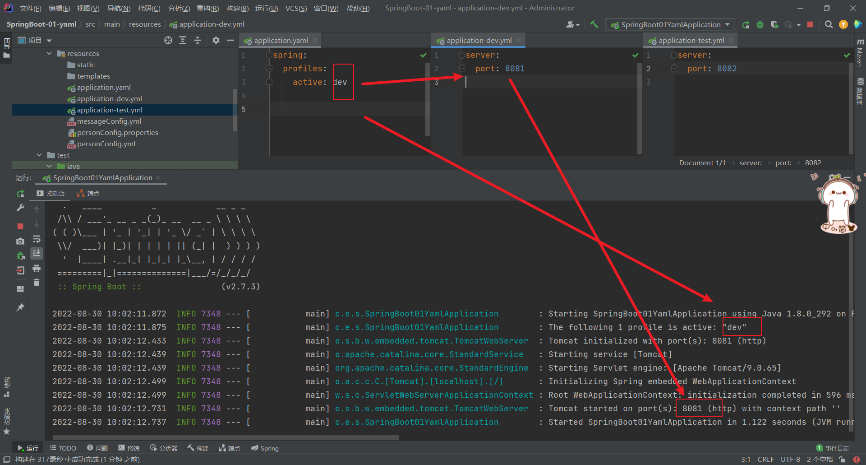Toggle the Maven side panel

(x=860, y=53)
